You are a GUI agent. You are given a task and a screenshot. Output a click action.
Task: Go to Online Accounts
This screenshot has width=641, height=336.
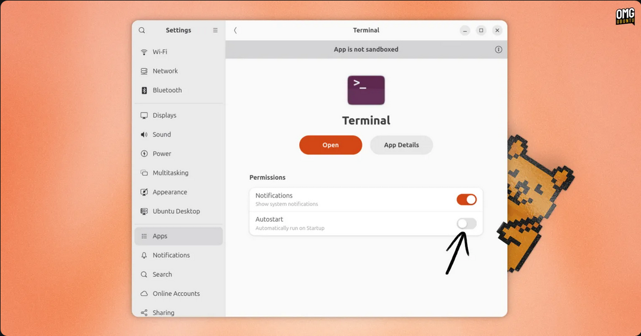click(x=179, y=293)
